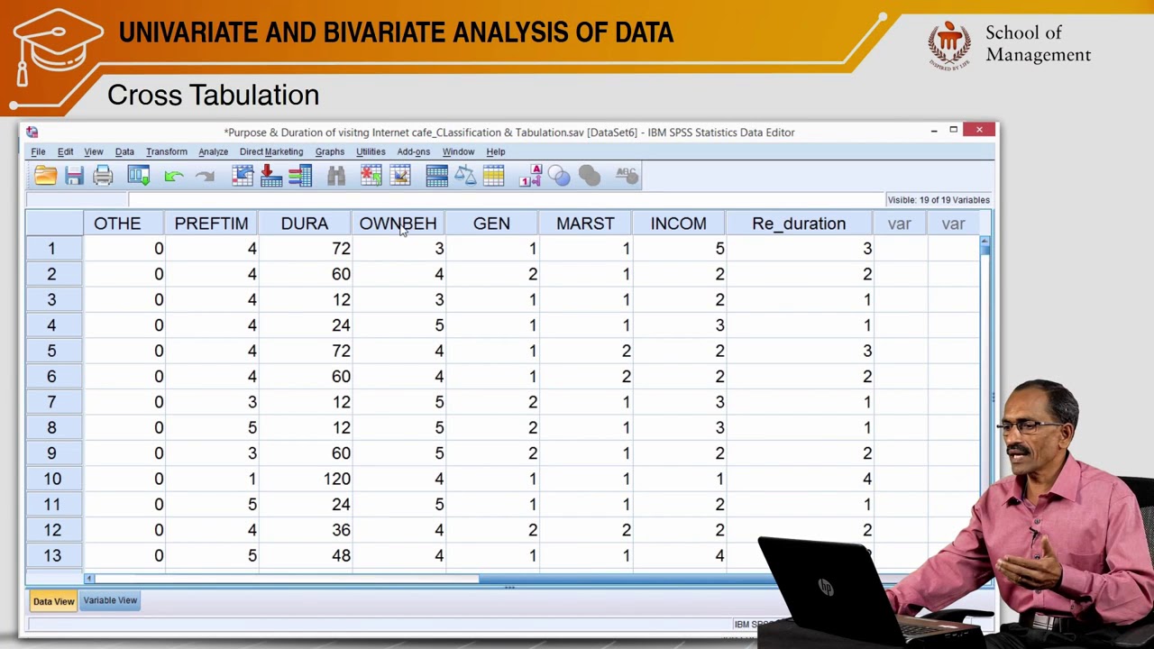Image resolution: width=1154 pixels, height=649 pixels.
Task: Select row number 7 header
Action: [52, 402]
